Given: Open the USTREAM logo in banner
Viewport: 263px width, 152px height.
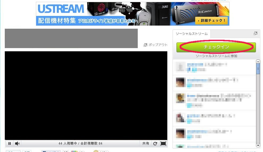Looking at the screenshot, I should point(61,9).
